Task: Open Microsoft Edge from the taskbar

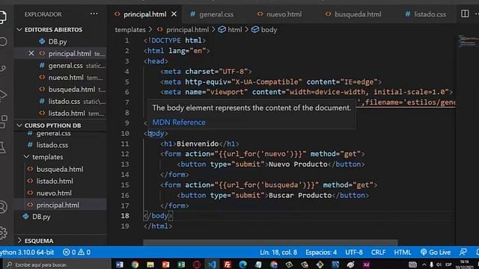Action: pos(242,265)
